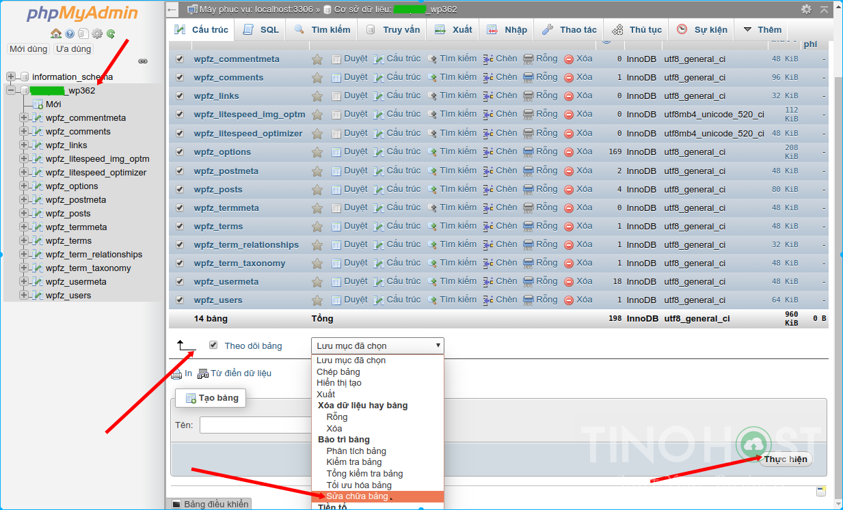Expand wpfz_users in navigation tree
Screen dimensions: 843x510
24,295
